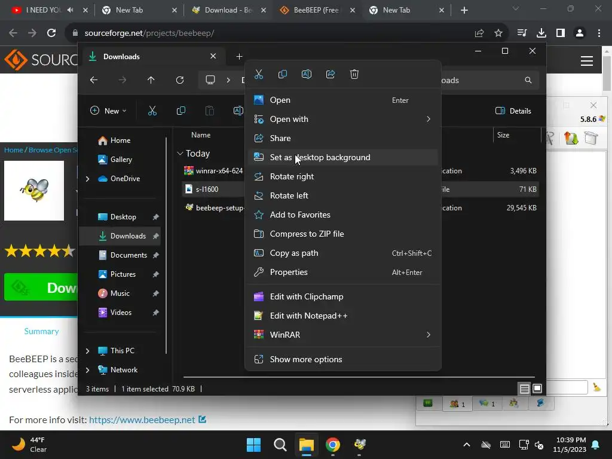Click the Explorer search box

pos(489,80)
